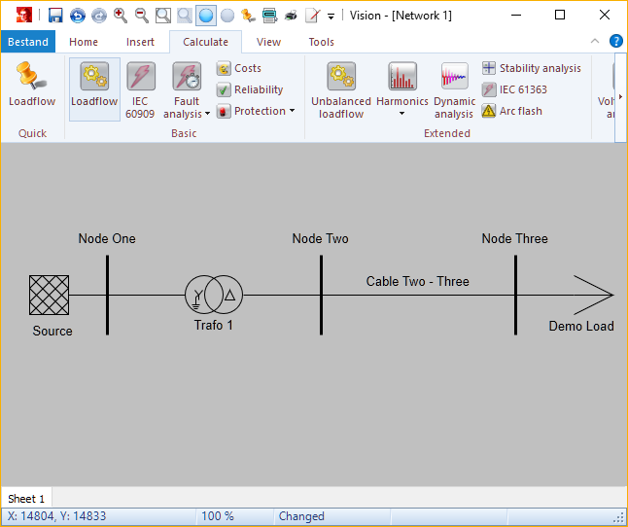The image size is (628, 527).
Task: Click the Demo Load label text
Action: click(581, 326)
